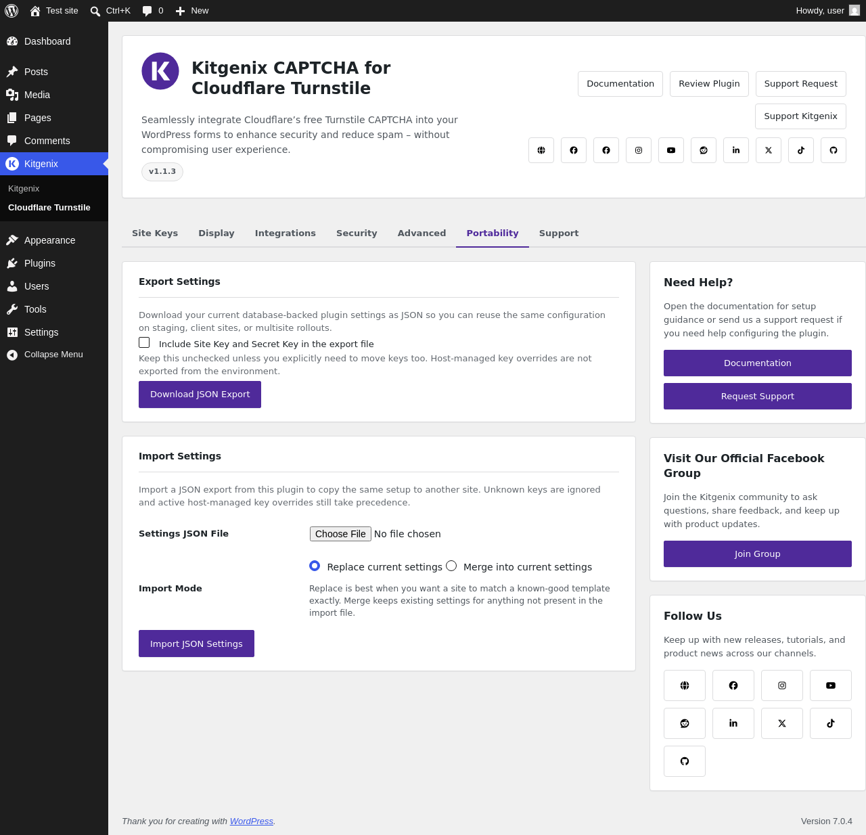
Task: Click the purple Documentation button under Need Help
Action: [x=758, y=363]
